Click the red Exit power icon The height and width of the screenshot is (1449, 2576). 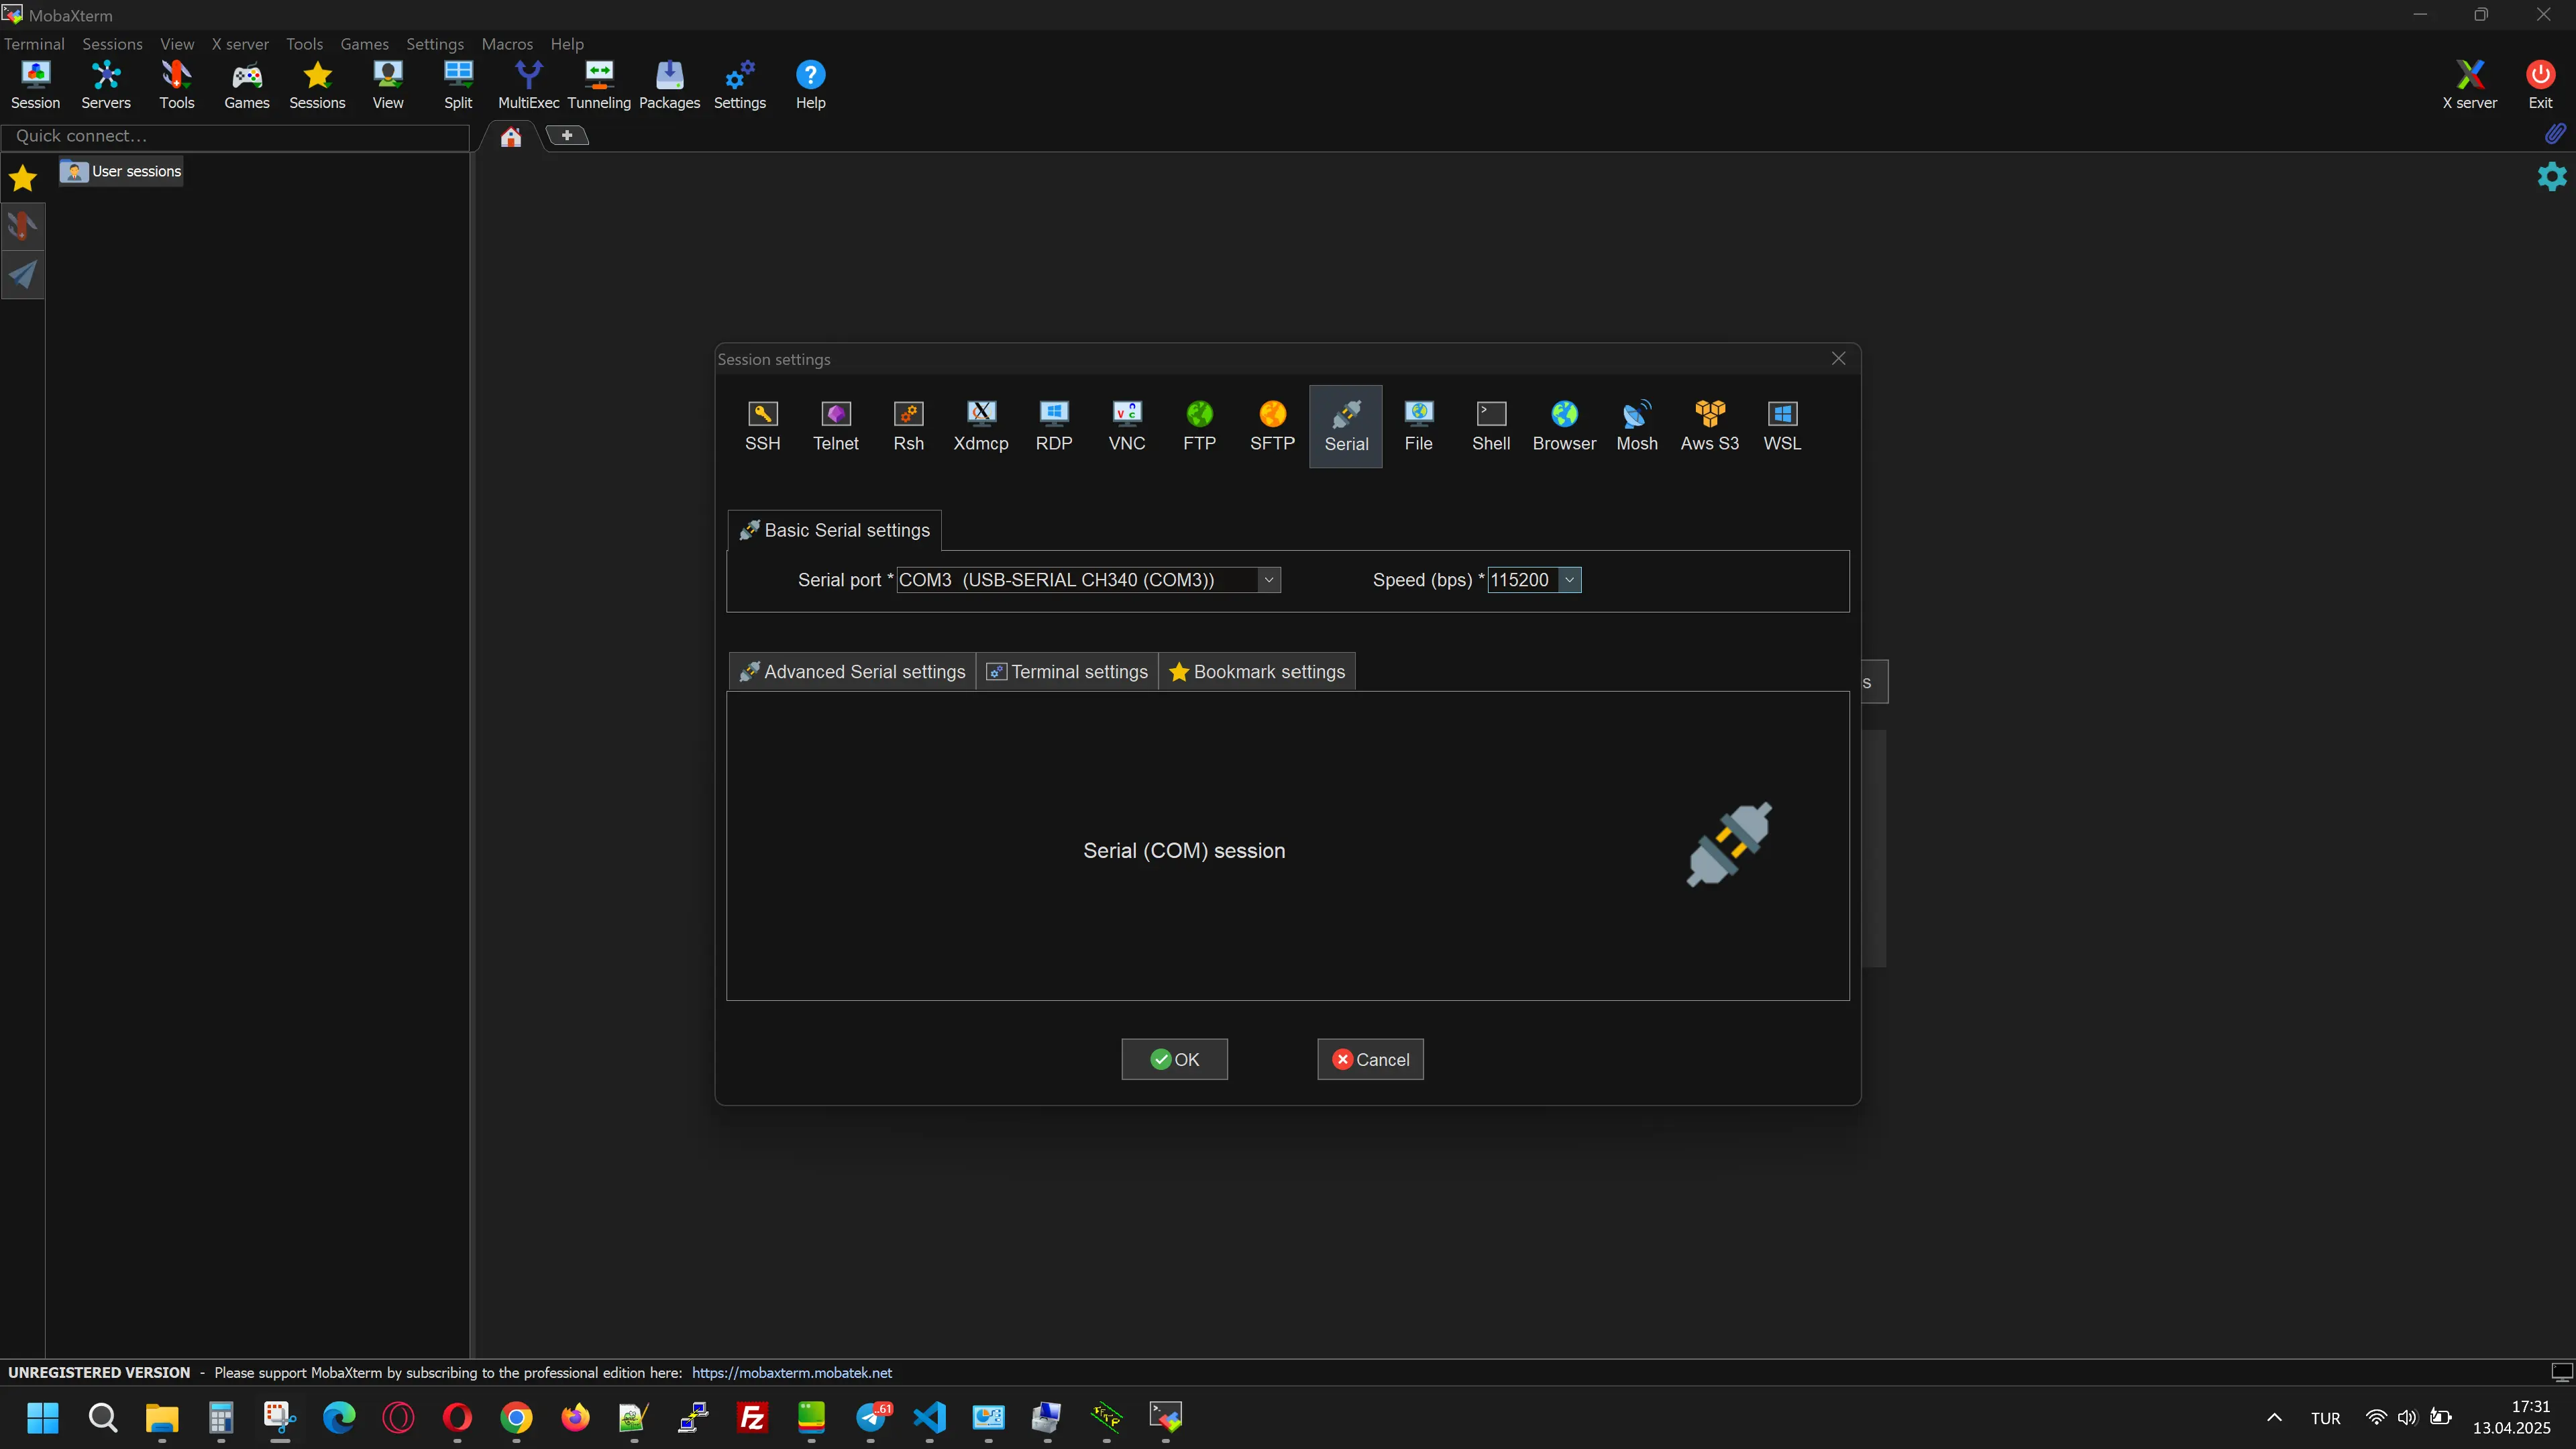click(2540, 85)
